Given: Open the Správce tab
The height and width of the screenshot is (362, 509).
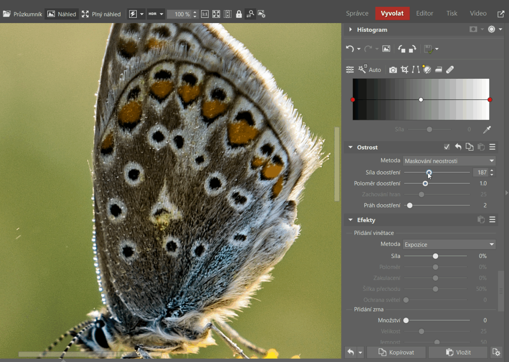Looking at the screenshot, I should 357,14.
